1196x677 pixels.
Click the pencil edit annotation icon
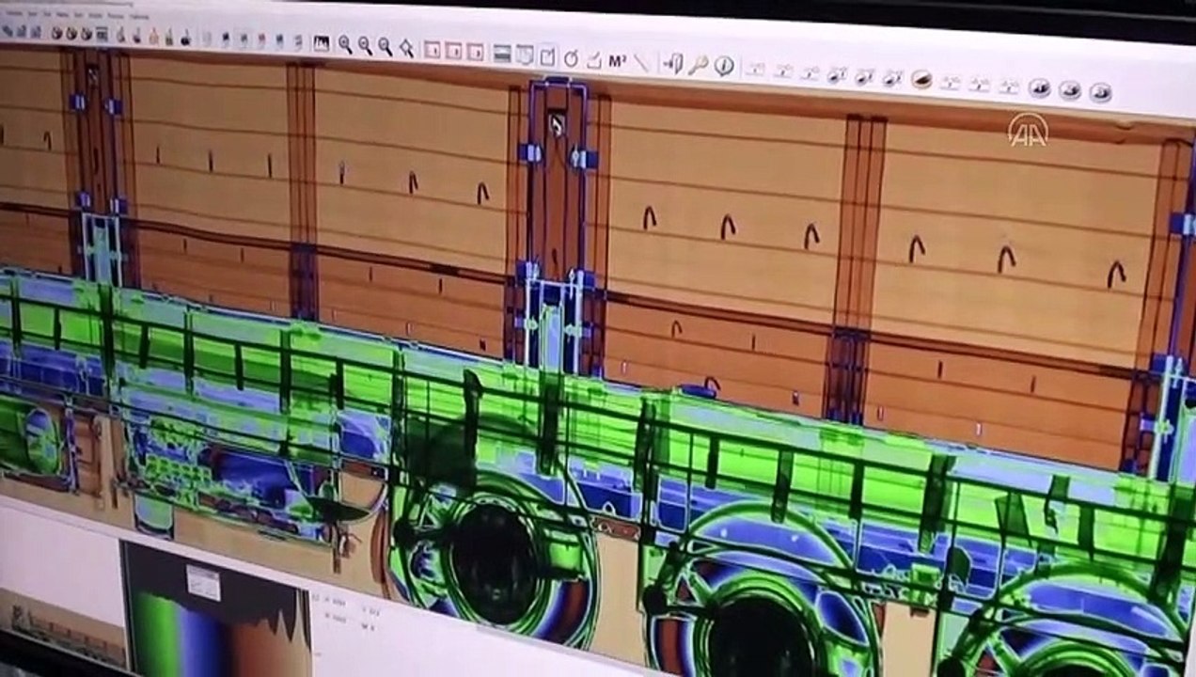[x=593, y=59]
